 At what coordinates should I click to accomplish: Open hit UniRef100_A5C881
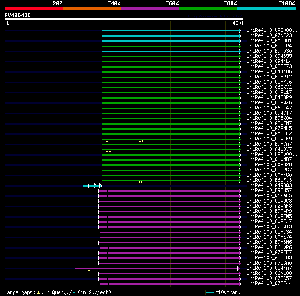(269, 41)
